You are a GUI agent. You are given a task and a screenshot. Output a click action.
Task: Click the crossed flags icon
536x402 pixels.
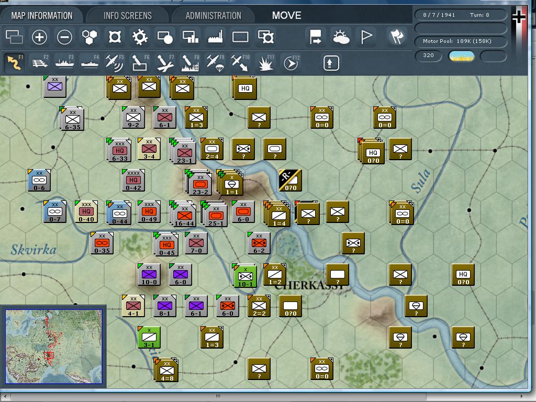coord(397,37)
